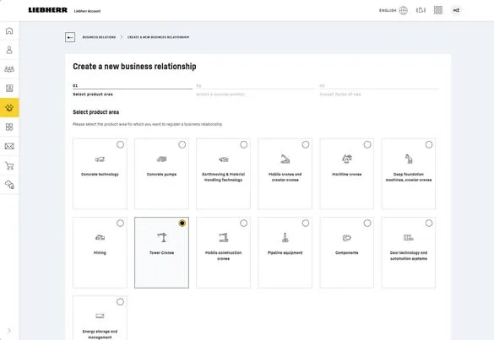Click the Liebherr logo
The image size is (494, 340).
48,10
